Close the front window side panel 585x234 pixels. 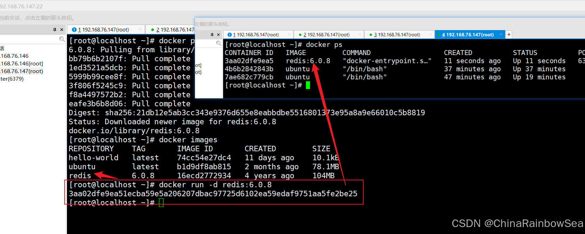(218, 35)
